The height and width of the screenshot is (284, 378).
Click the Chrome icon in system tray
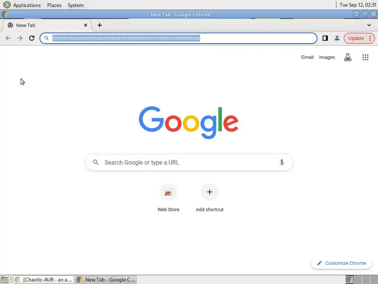pos(350,280)
